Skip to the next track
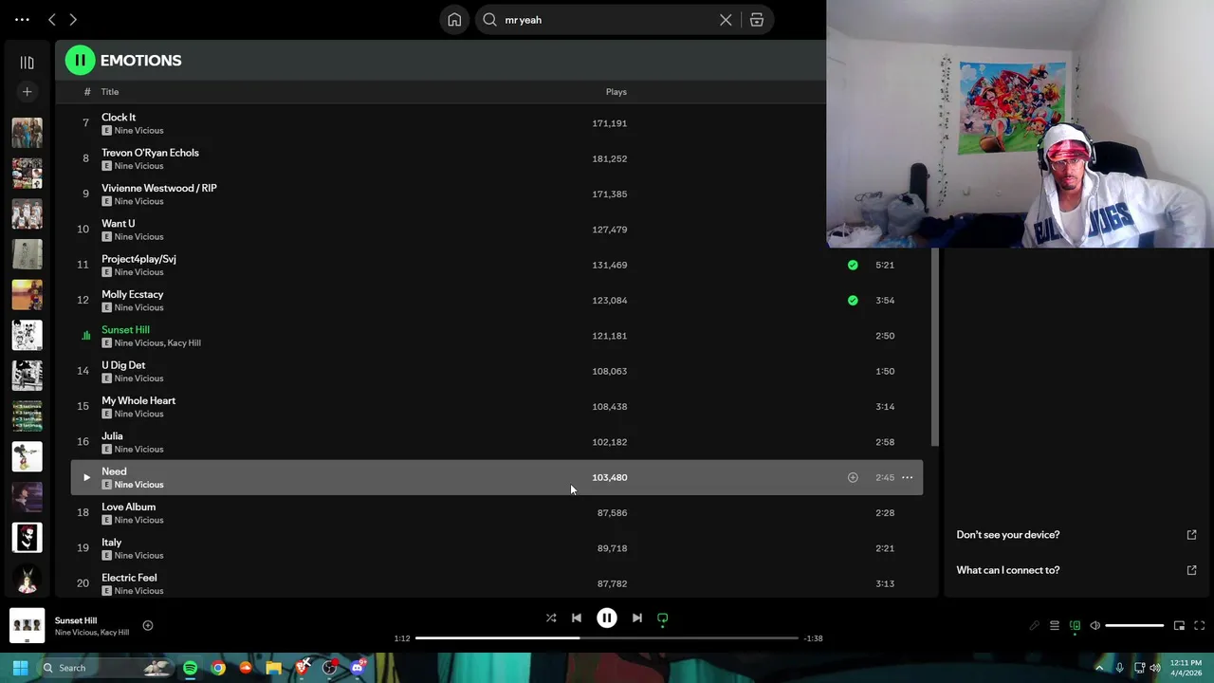Screen dimensions: 1214x683 tap(637, 618)
